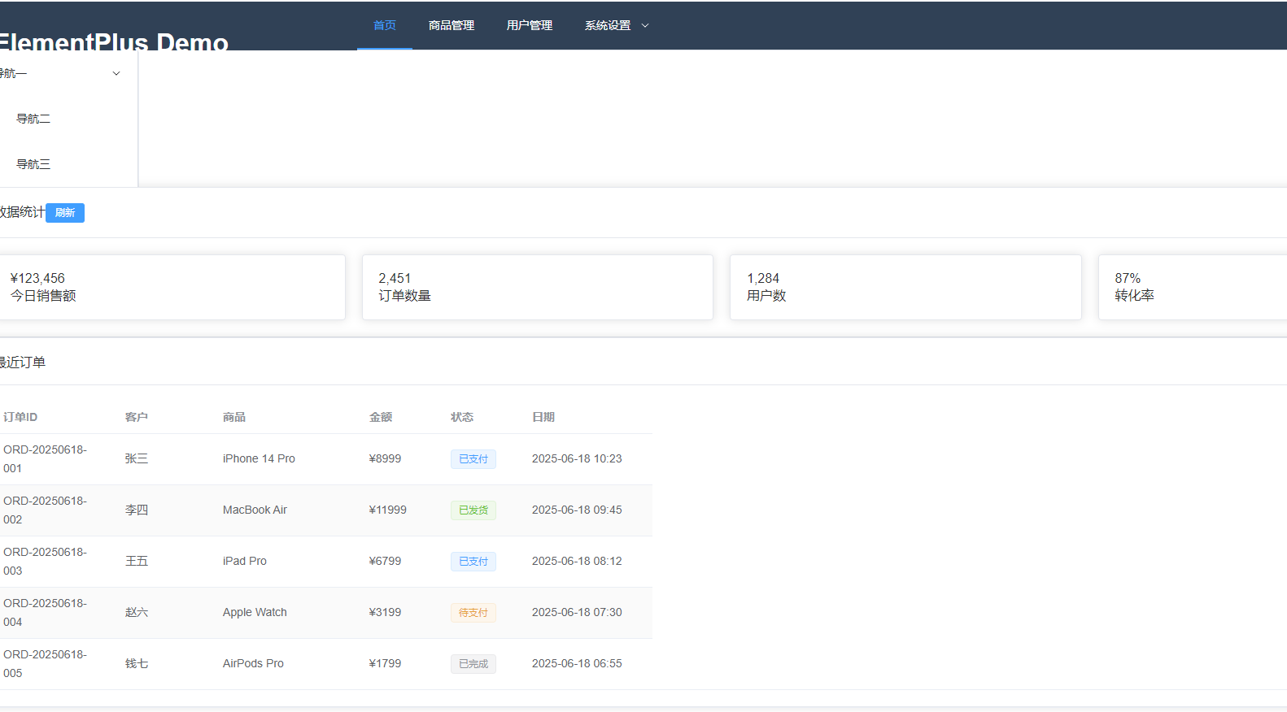Screen dimensions: 1287x712
Task: Click customer name 赵六
Action: pyautogui.click(x=137, y=612)
